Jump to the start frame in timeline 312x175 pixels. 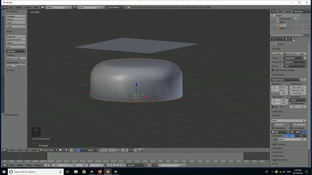[x=108, y=165]
